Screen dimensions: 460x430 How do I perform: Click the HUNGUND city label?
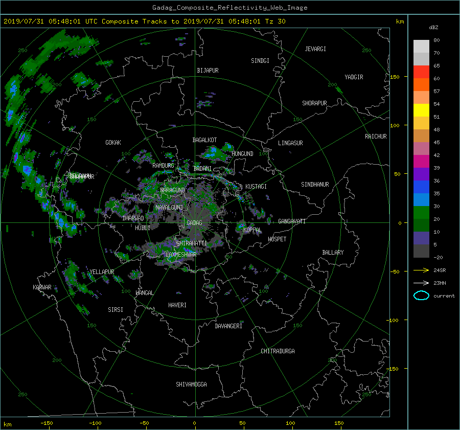242,154
